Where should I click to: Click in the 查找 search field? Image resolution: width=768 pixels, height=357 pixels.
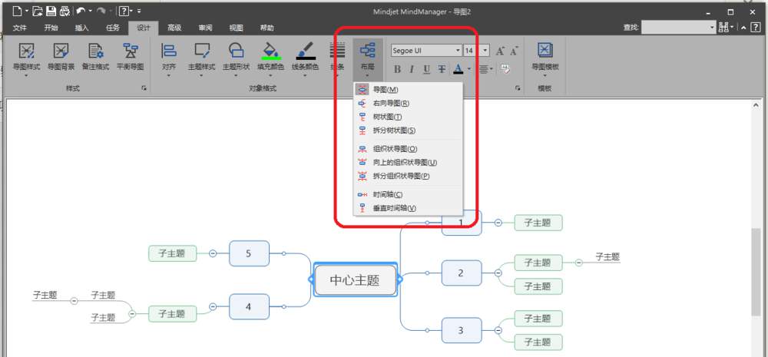[x=678, y=28]
